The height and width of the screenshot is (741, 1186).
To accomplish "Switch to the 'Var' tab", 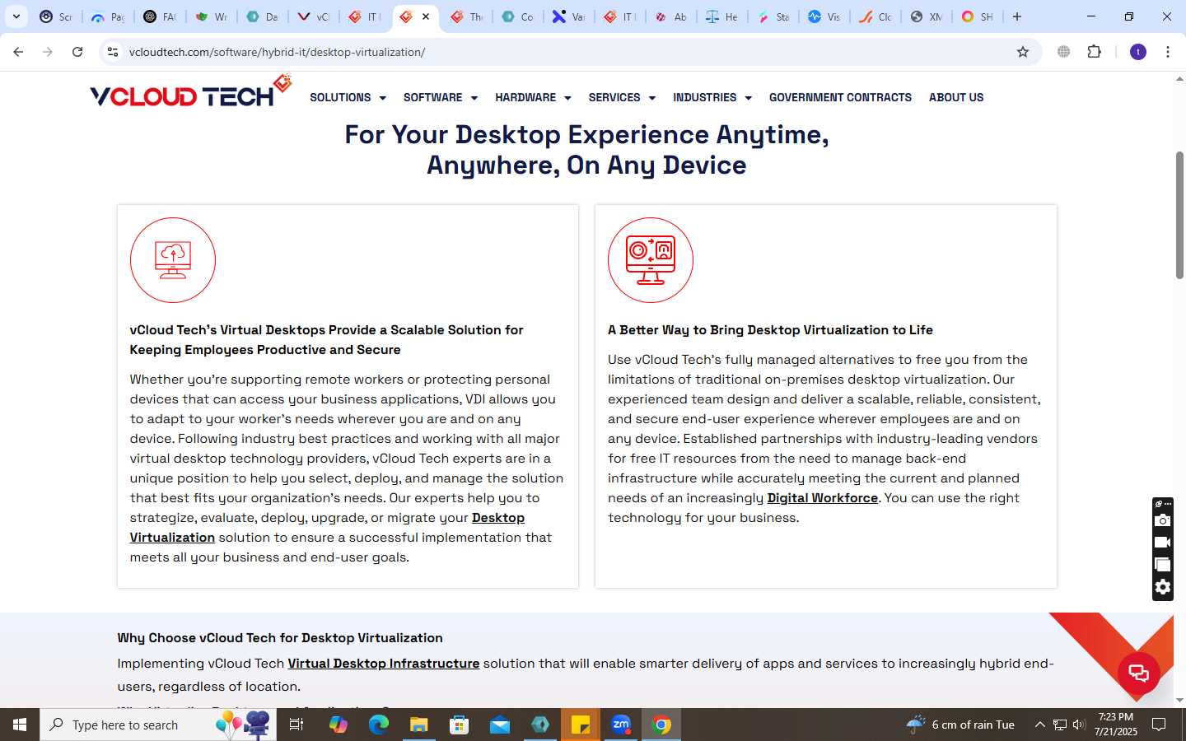I will (568, 16).
